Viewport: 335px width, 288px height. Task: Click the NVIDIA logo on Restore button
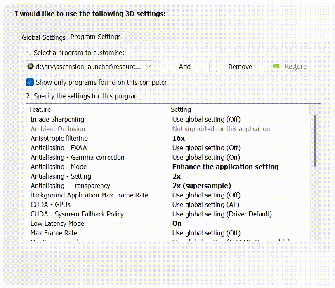tap(277, 66)
